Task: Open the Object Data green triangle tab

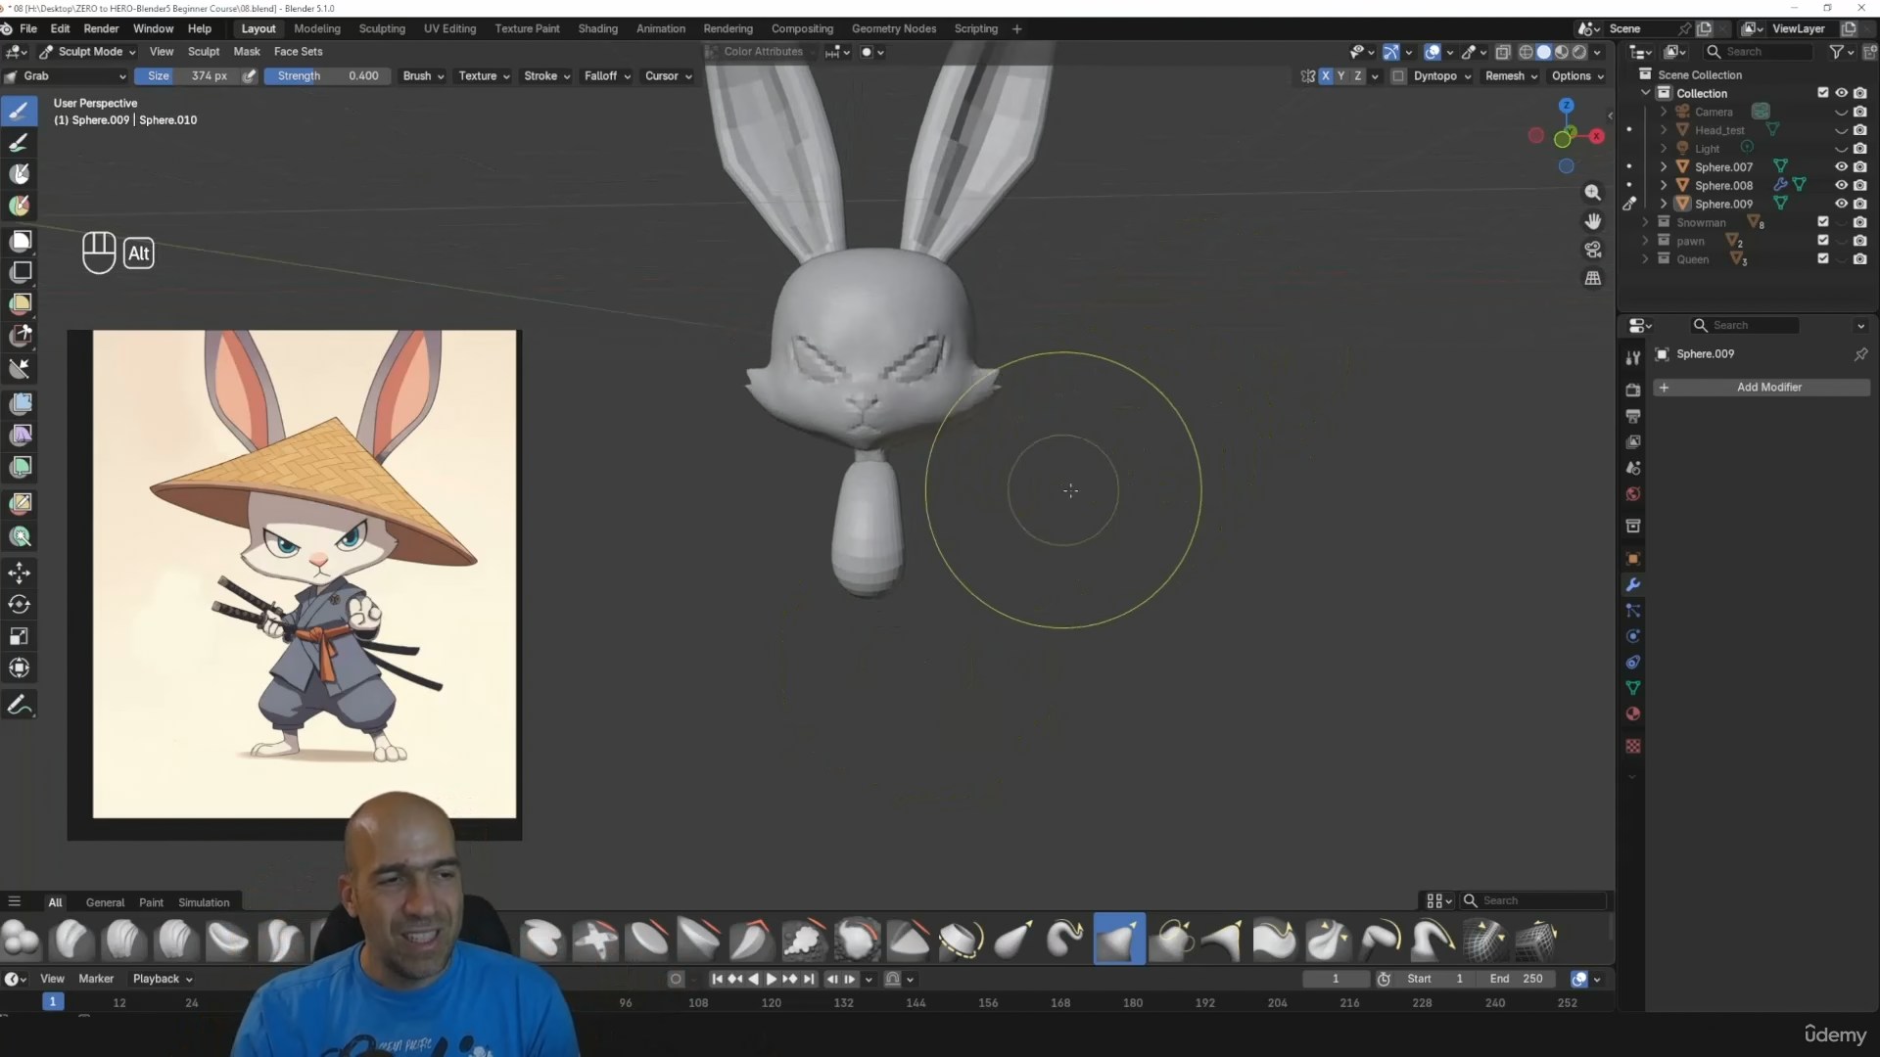Action: pos(1632,688)
